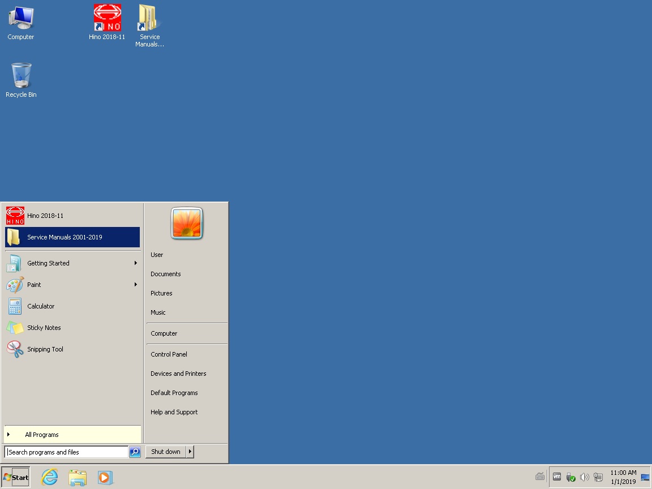Click the search magnifier button
Viewport: 652px width, 489px height.
tap(135, 452)
